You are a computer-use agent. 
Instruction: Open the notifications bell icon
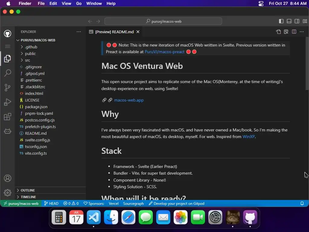click(x=302, y=203)
